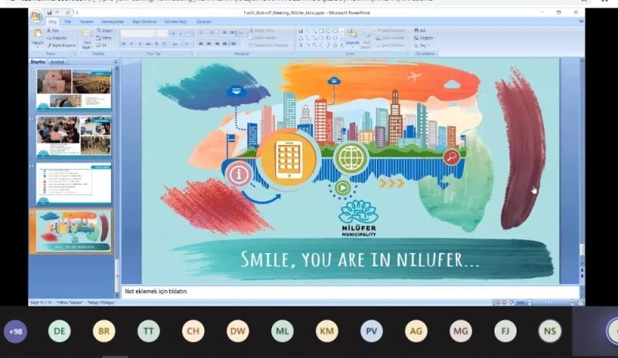Select the first slide thumbnail with building photos
Viewport: 618px width, 358px height.
[x=73, y=89]
